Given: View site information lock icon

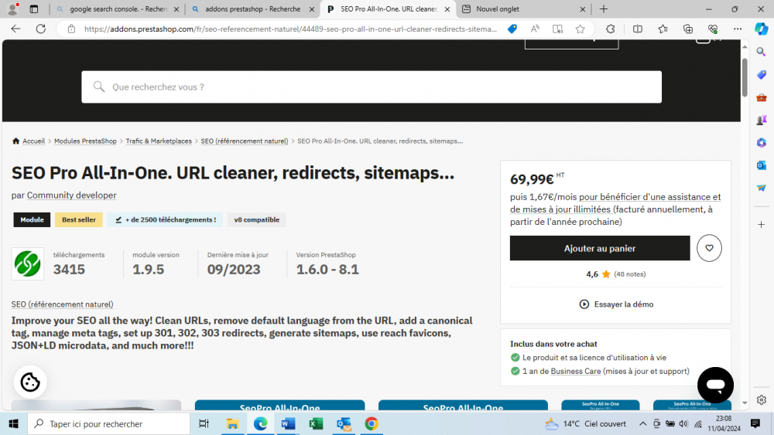Looking at the screenshot, I should 71,29.
